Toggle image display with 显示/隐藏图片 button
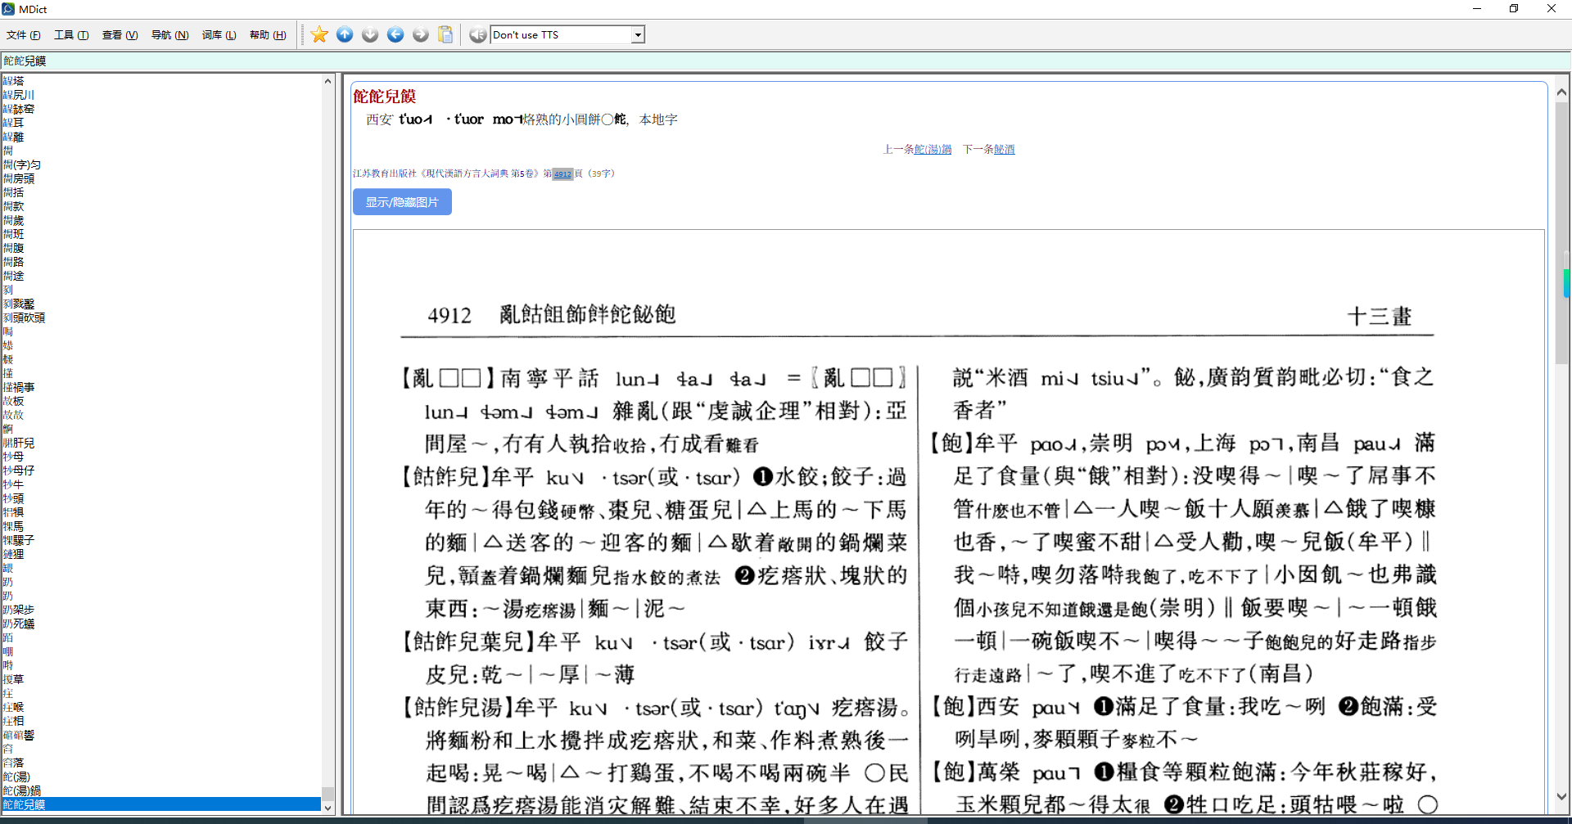 [402, 202]
